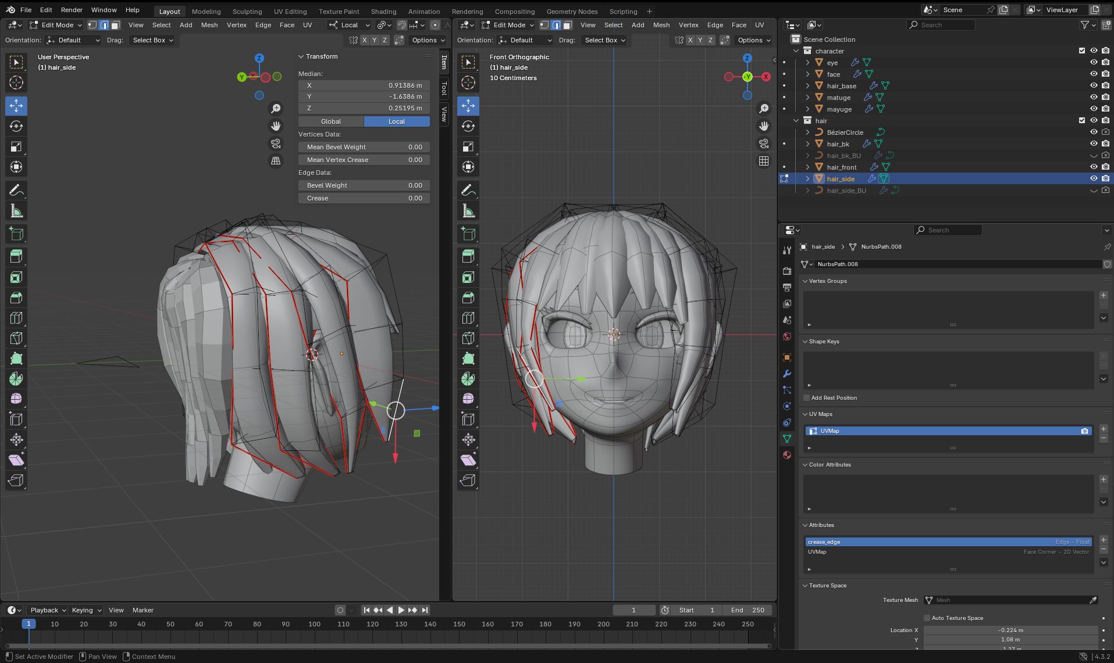This screenshot has width=1114, height=663.
Task: Open the Keying popover in timeline
Action: pos(87,610)
